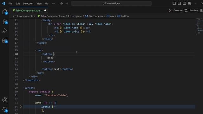This screenshot has width=203, height=114.
Task: Click line number 34 in gutter
Action: tap(16, 107)
